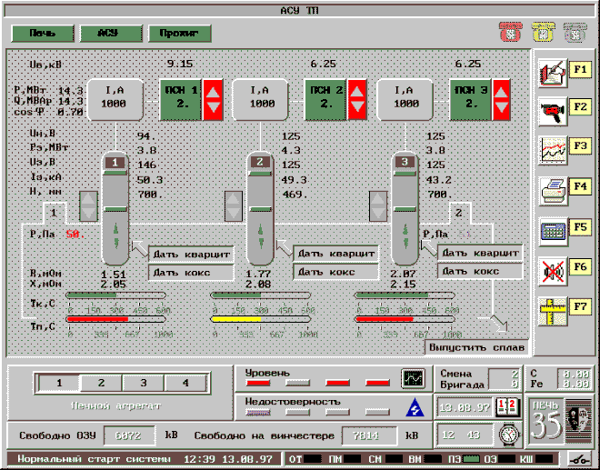Click the F1 journal icon
Screen dimensions: 600x470
(x=551, y=70)
